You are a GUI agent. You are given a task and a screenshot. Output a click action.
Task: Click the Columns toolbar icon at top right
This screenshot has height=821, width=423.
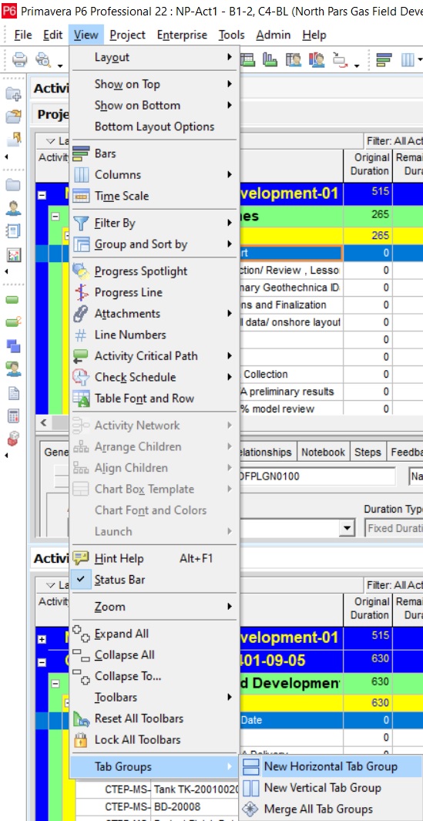408,59
